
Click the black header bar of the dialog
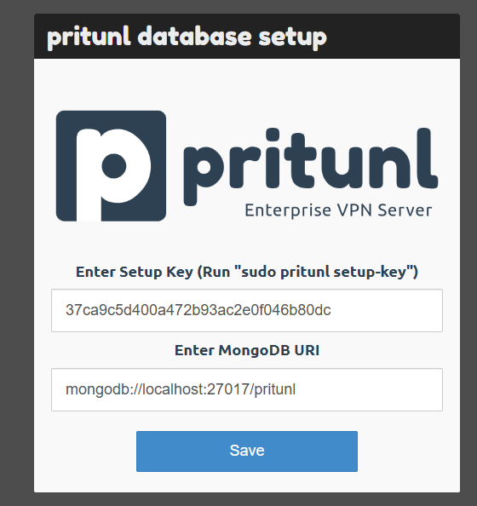[247, 36]
